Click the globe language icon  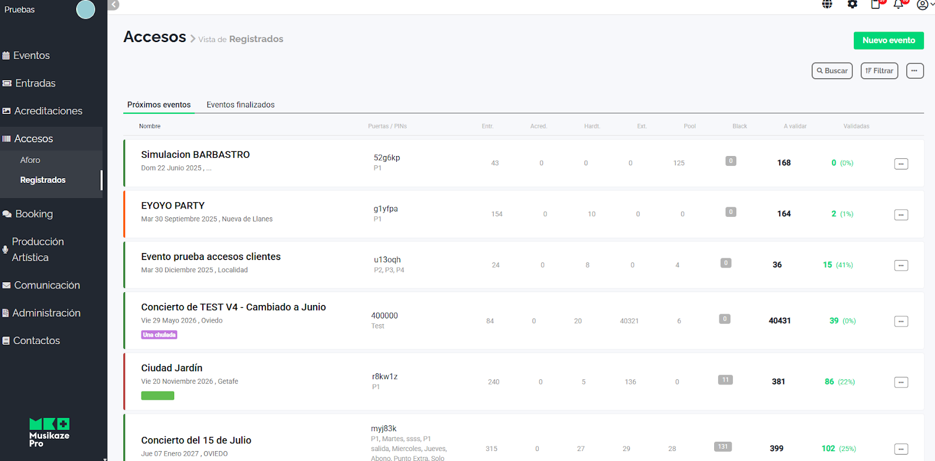click(827, 4)
